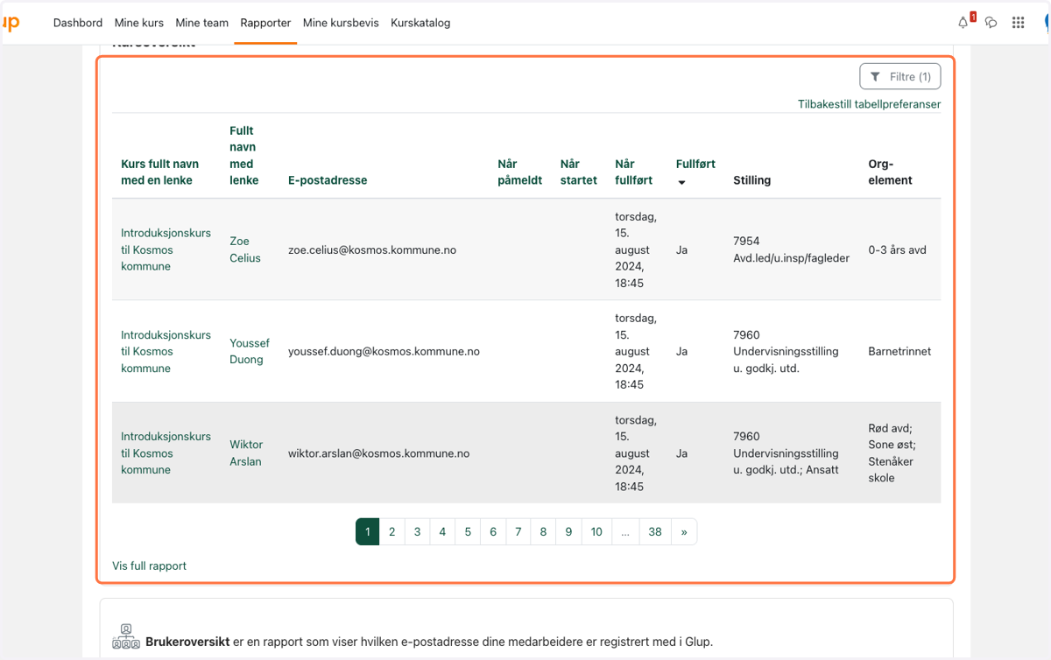Click youssef.duong@kosmos.kommune.no email cell

point(384,351)
